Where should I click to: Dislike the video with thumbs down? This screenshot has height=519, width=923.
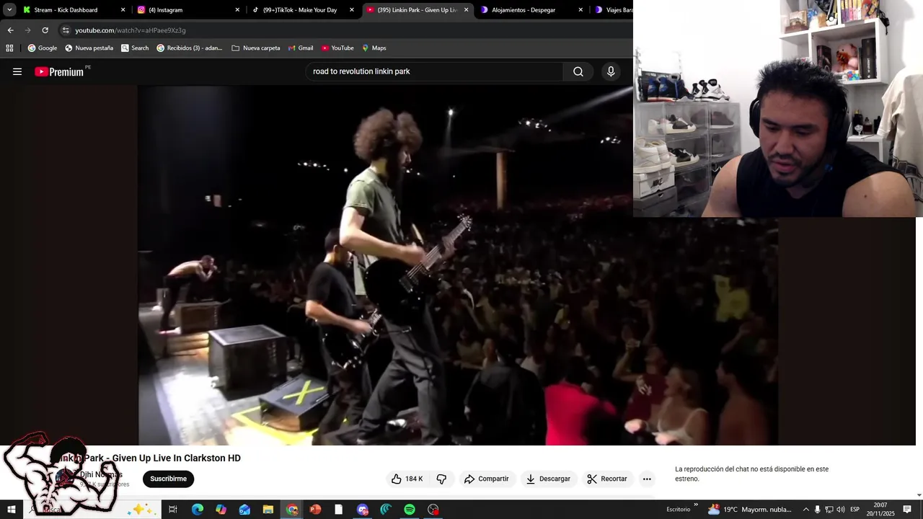(x=441, y=479)
